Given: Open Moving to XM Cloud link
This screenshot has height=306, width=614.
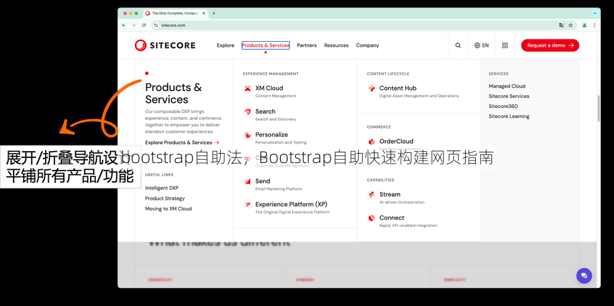Looking at the screenshot, I should coord(168,209).
